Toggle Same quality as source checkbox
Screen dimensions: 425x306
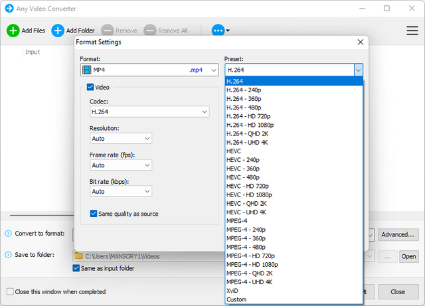pyautogui.click(x=94, y=214)
